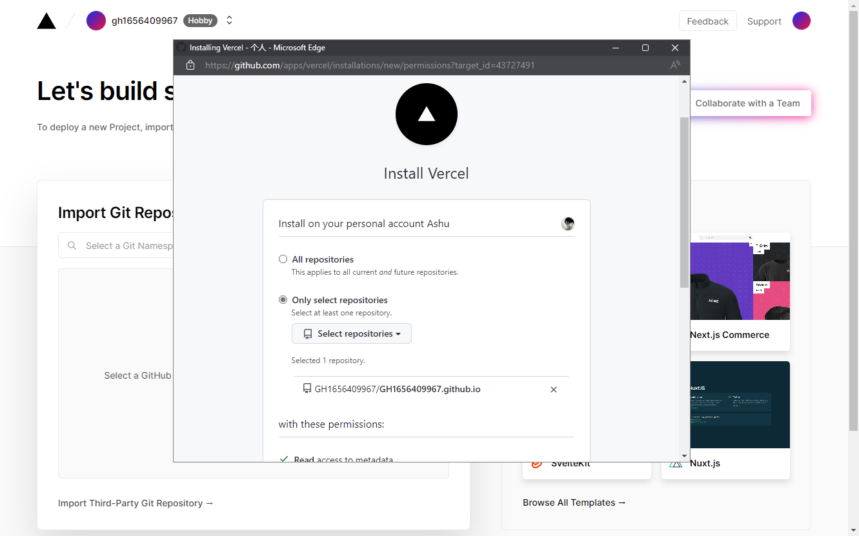Click the 'Next.js Commerce' card title

coord(730,335)
